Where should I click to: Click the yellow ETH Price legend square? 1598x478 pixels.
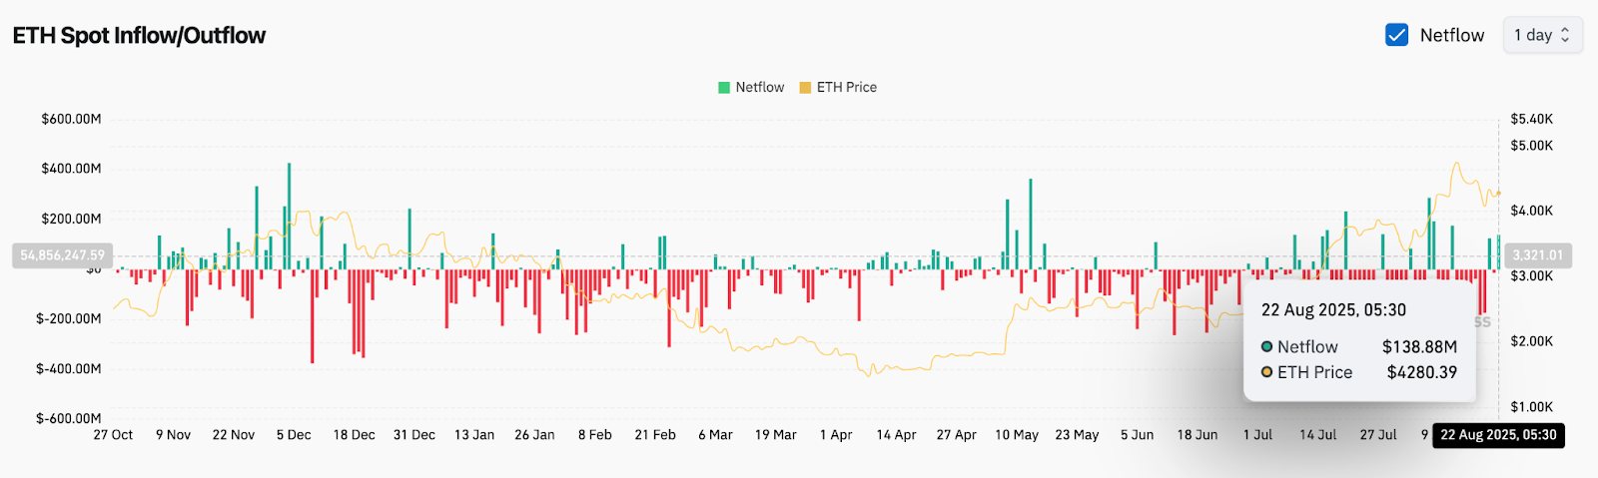[805, 88]
